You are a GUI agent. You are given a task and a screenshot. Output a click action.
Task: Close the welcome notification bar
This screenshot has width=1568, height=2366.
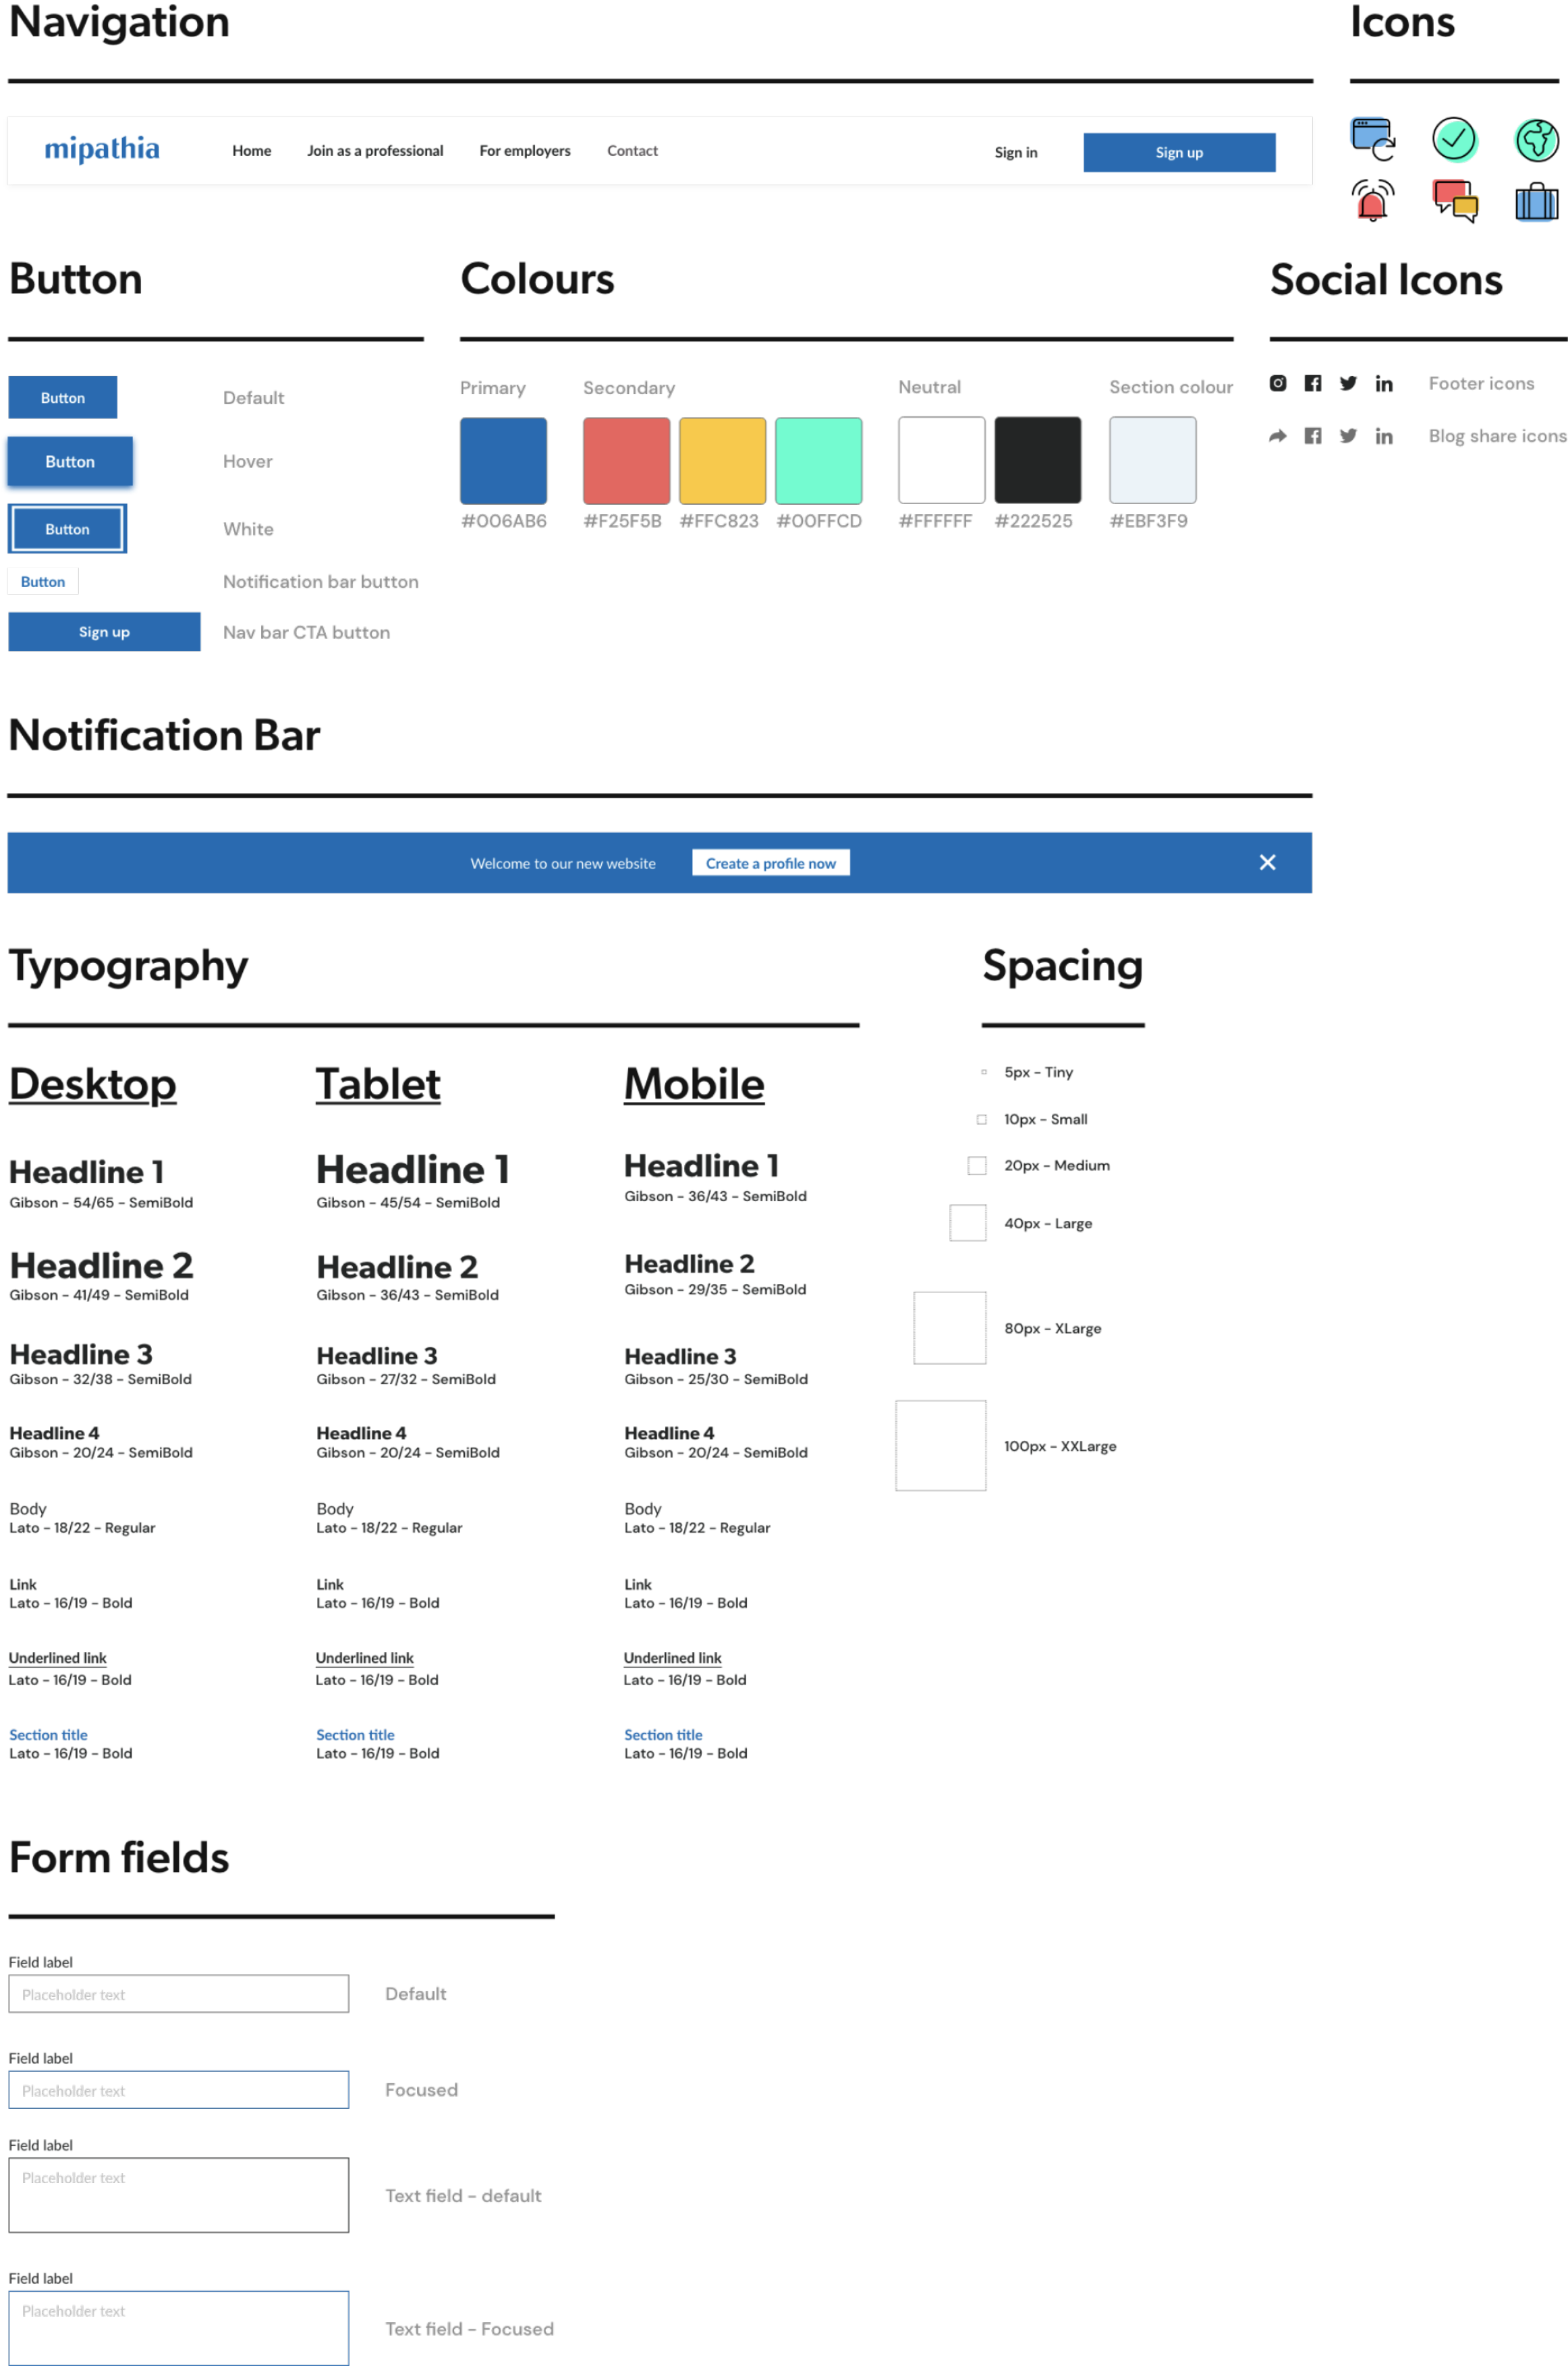(1267, 862)
